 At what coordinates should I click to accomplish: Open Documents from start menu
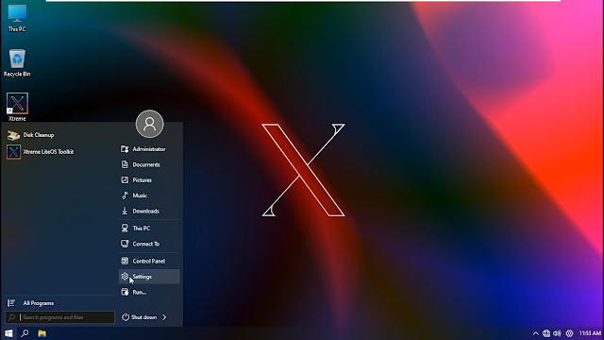149,164
